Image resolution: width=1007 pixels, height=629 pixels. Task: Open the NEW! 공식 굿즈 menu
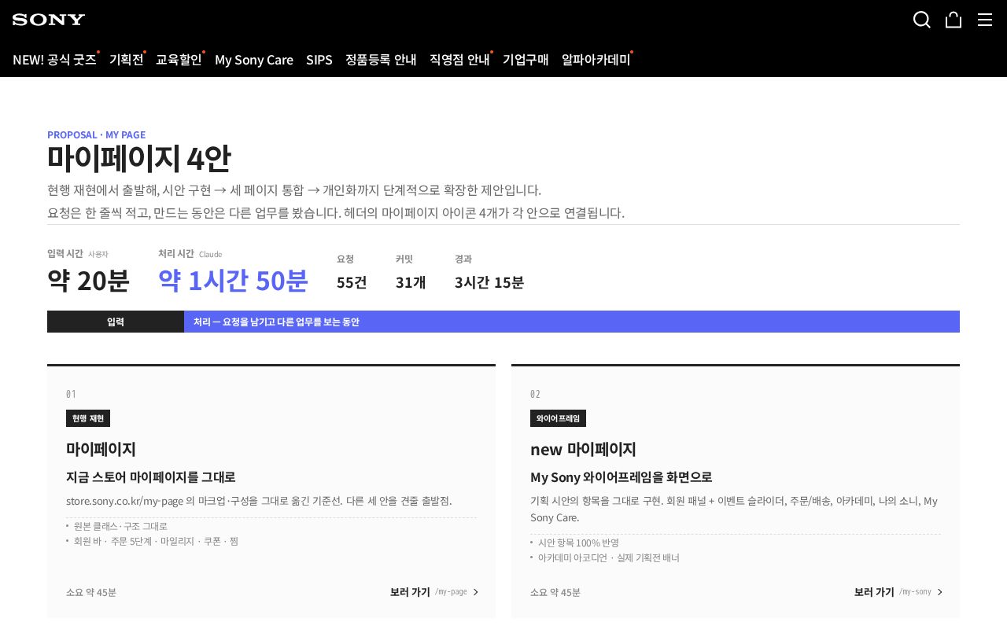[x=54, y=59]
